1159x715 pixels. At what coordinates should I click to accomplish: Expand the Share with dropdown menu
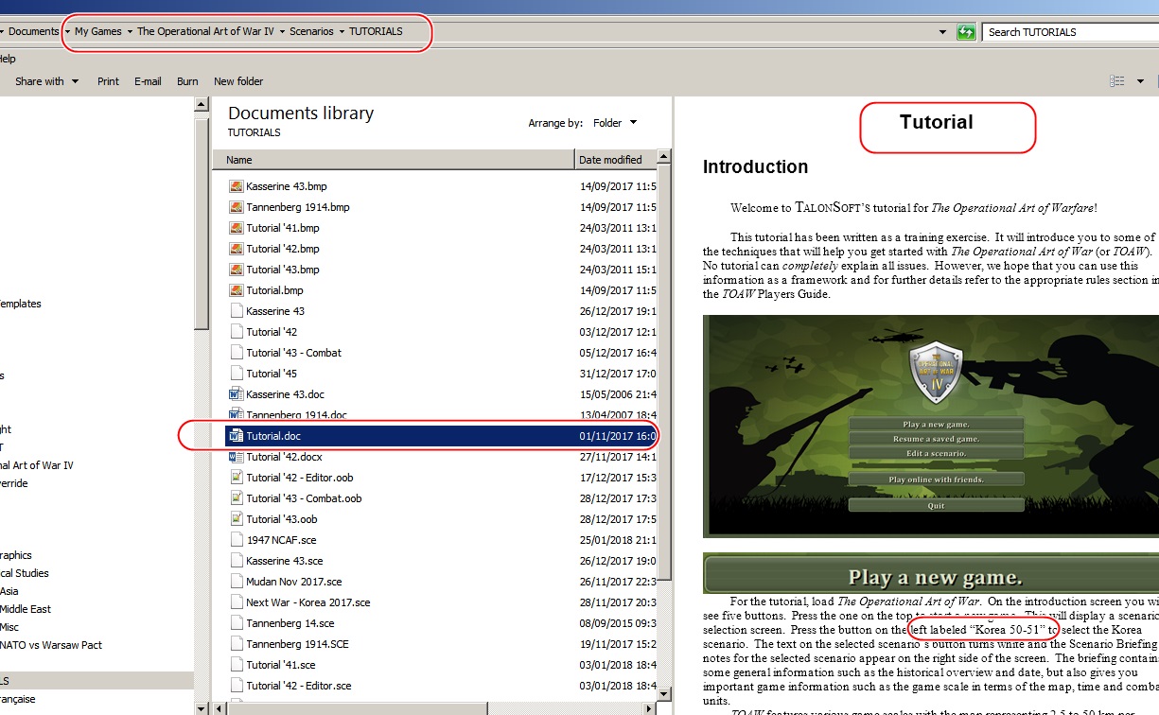pyautogui.click(x=46, y=81)
